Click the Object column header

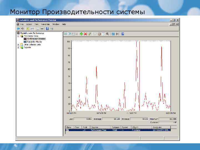click(x=142, y=127)
